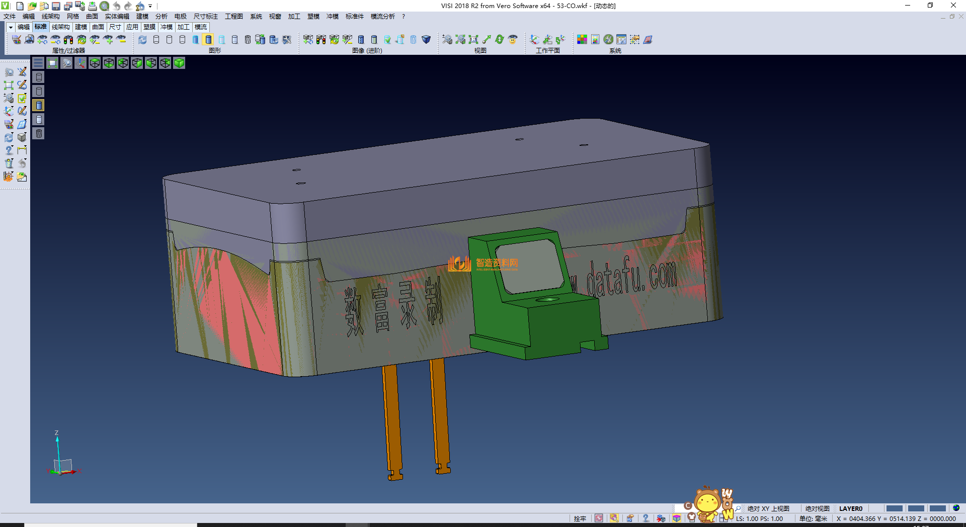Click the color palette grid icon in 系统 group
This screenshot has height=527, width=966.
tap(582, 40)
